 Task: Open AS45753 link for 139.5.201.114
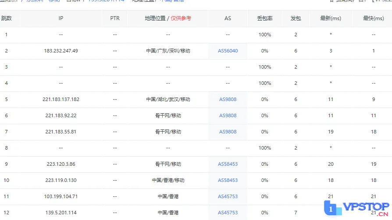228,213
